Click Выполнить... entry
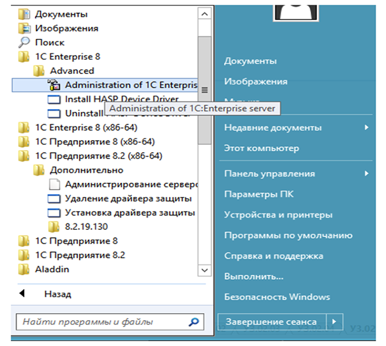Image resolution: width=386 pixels, height=346 pixels. [254, 277]
